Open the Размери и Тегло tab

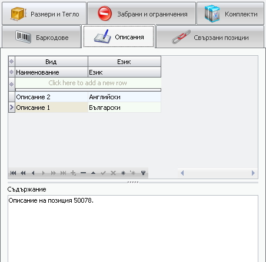pyautogui.click(x=44, y=14)
